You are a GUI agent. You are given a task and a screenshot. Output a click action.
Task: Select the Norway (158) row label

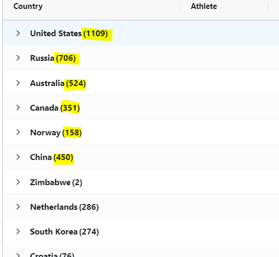[56, 133]
